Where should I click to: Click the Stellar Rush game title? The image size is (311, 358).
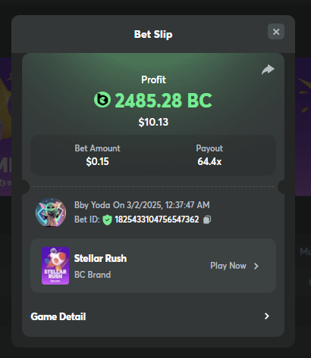[x=100, y=258]
